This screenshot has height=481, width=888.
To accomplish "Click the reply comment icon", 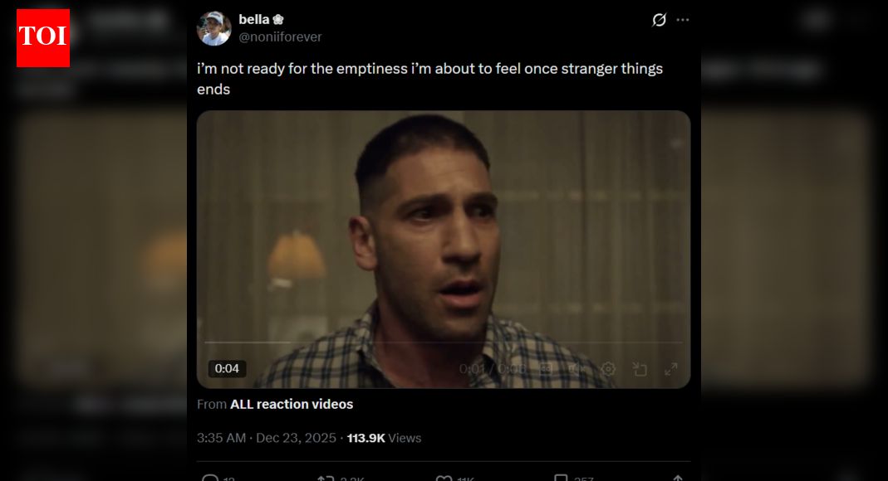I will tap(211, 478).
